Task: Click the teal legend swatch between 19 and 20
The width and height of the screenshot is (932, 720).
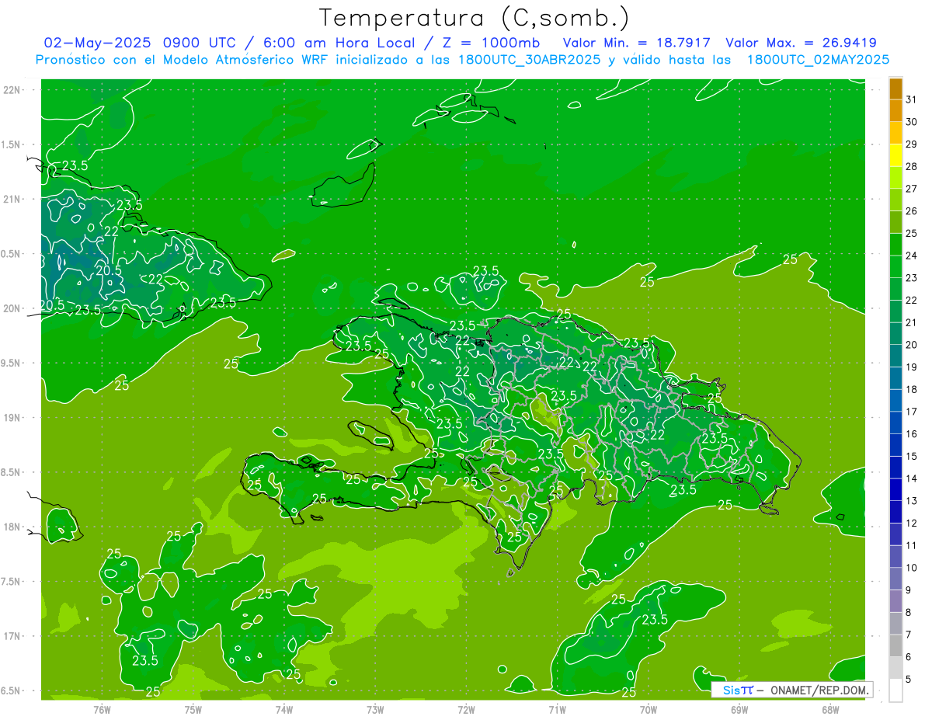Action: (895, 357)
